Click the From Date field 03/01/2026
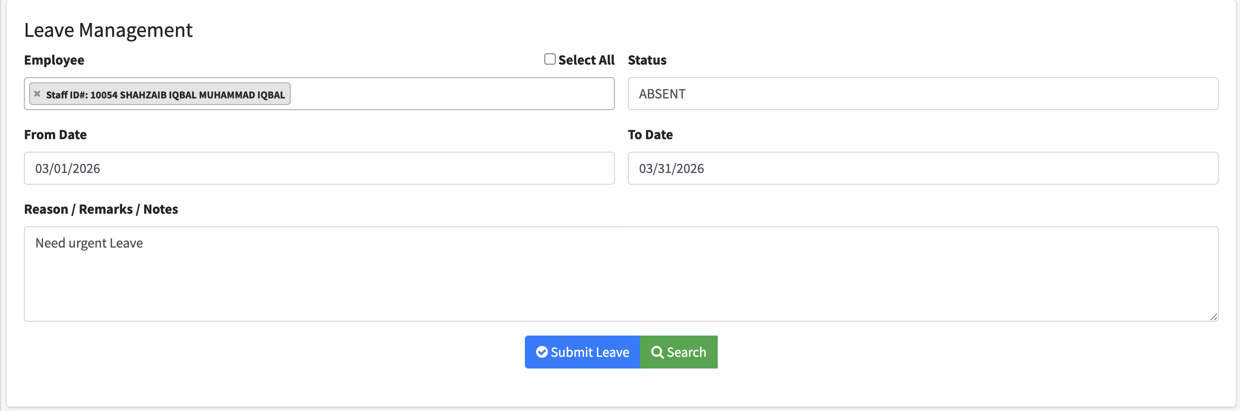 [318, 169]
